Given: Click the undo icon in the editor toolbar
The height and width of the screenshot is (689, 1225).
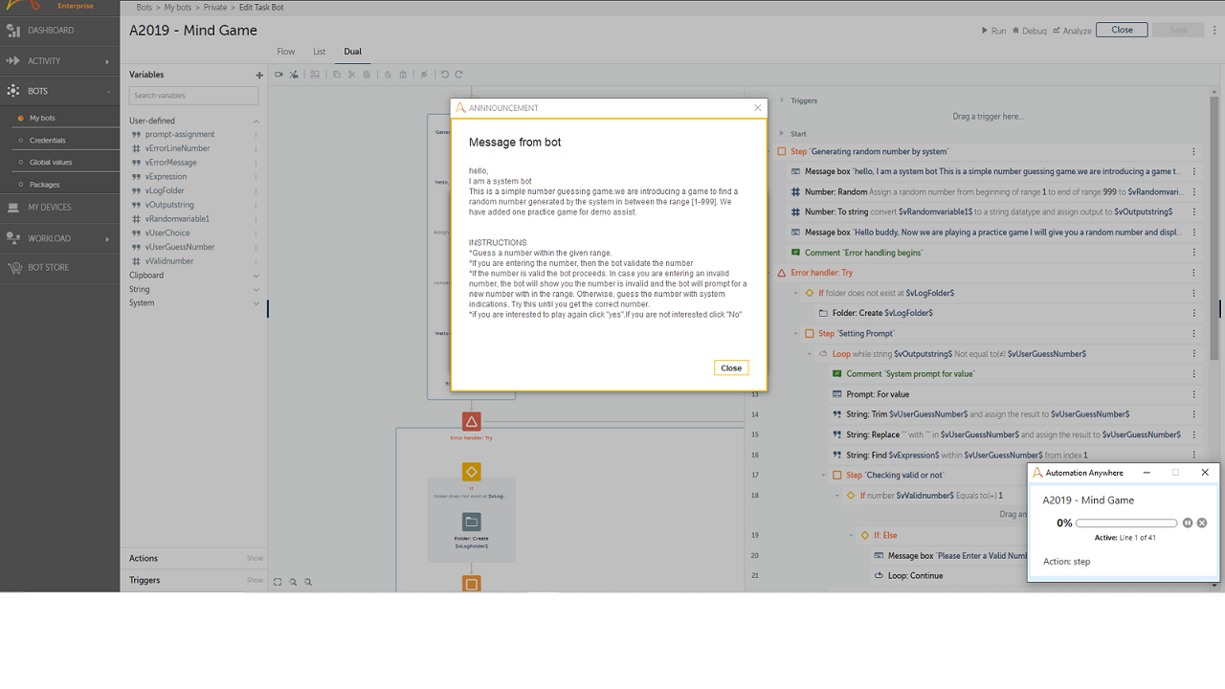Looking at the screenshot, I should click(445, 75).
